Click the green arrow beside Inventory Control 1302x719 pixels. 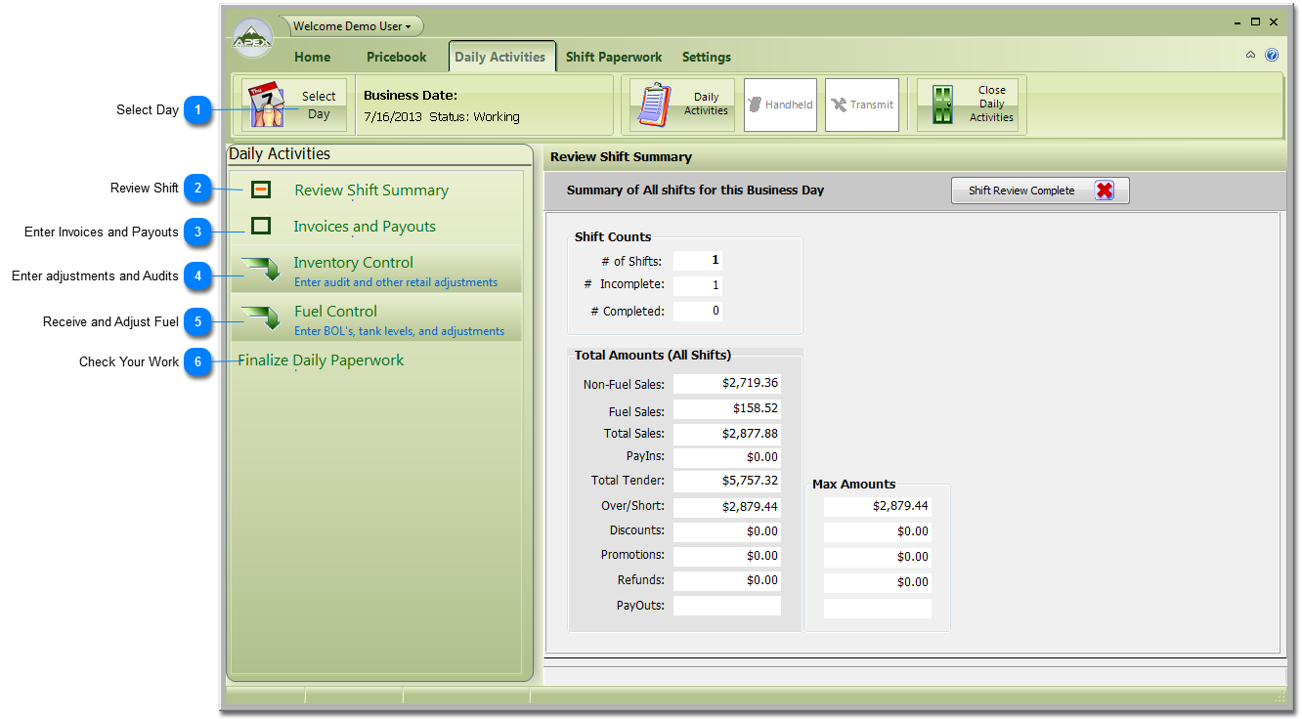point(261,269)
